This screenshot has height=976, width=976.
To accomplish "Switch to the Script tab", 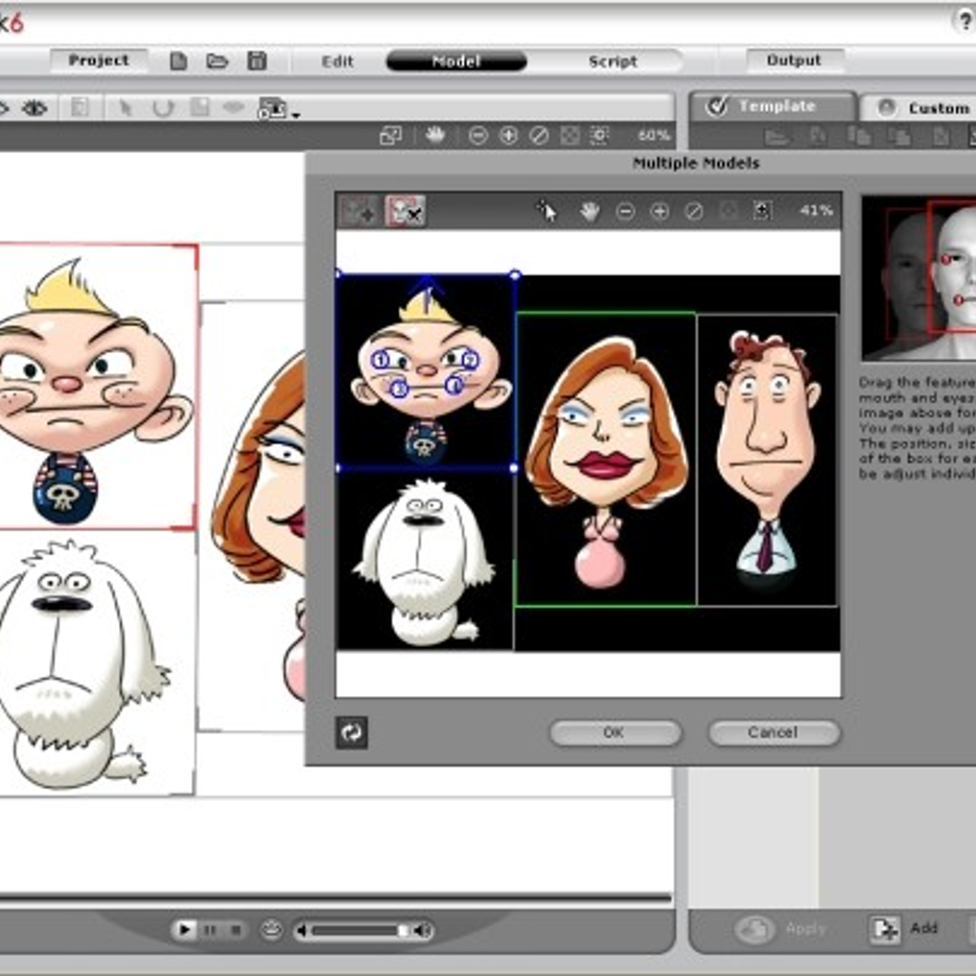I will click(x=614, y=61).
